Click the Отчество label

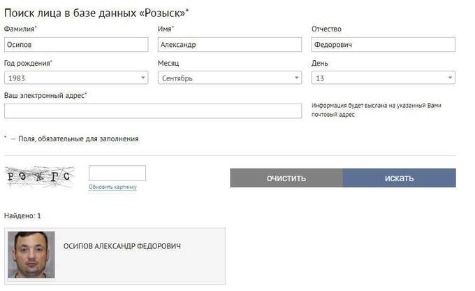tap(326, 29)
